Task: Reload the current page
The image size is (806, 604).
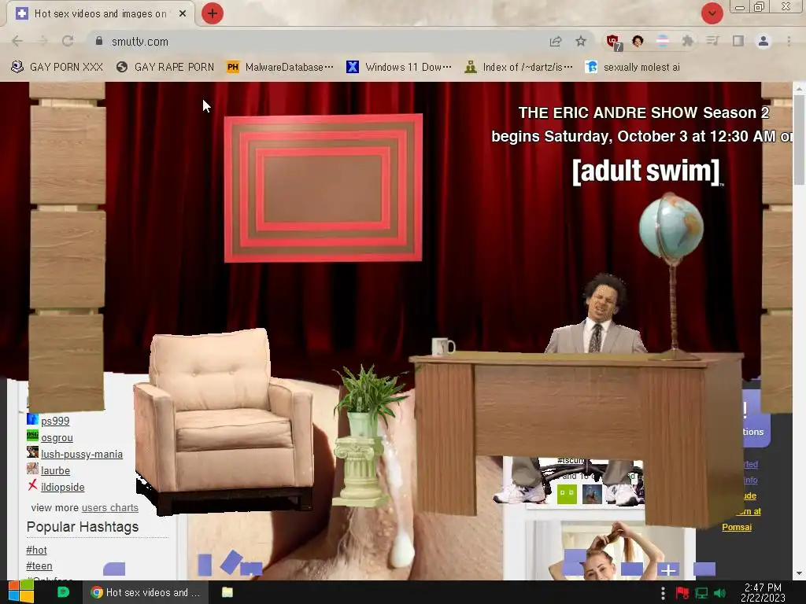Action: coord(68,41)
